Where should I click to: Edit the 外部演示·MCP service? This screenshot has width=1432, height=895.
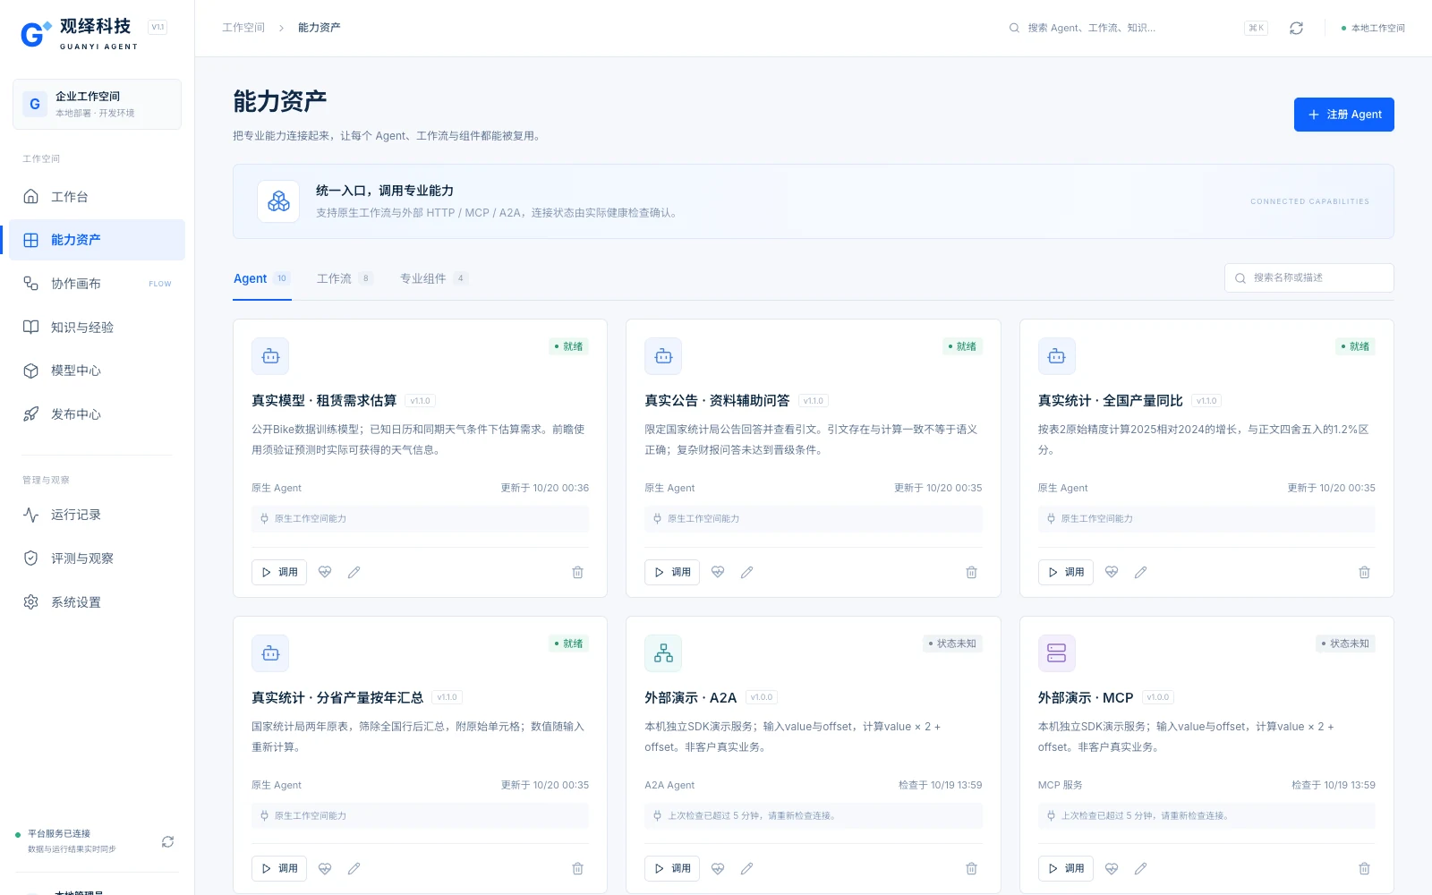coord(1140,868)
